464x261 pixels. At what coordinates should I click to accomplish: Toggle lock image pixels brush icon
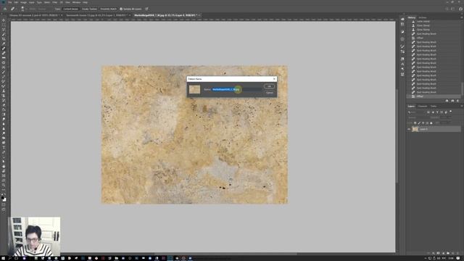tap(419, 123)
